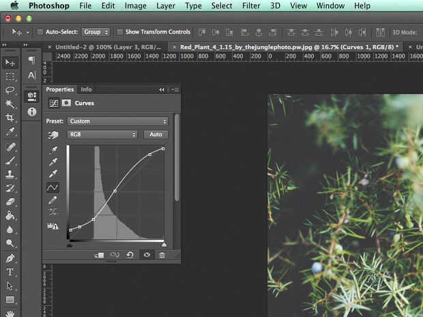Click the histogram warning recalculate icon
Viewport: 423px width, 317px height.
53,226
